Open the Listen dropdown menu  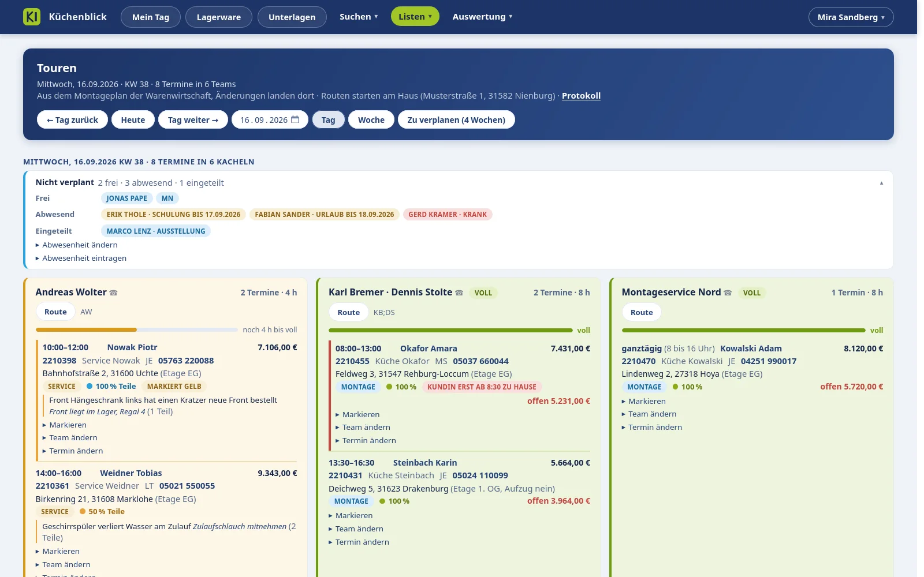415,17
